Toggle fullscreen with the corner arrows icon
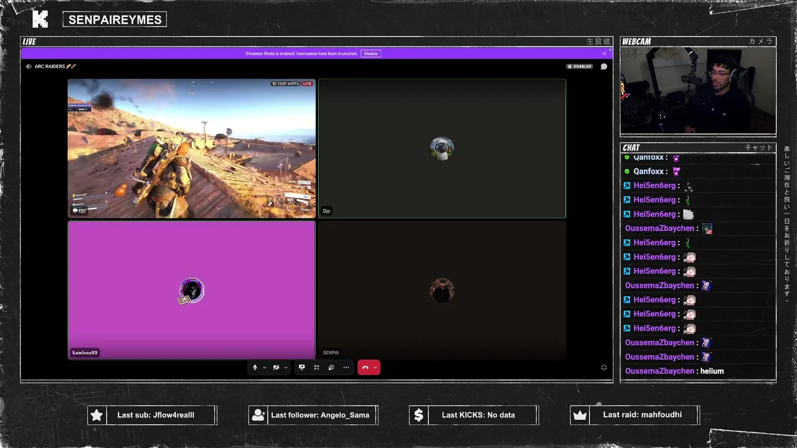797x448 pixels. [603, 368]
